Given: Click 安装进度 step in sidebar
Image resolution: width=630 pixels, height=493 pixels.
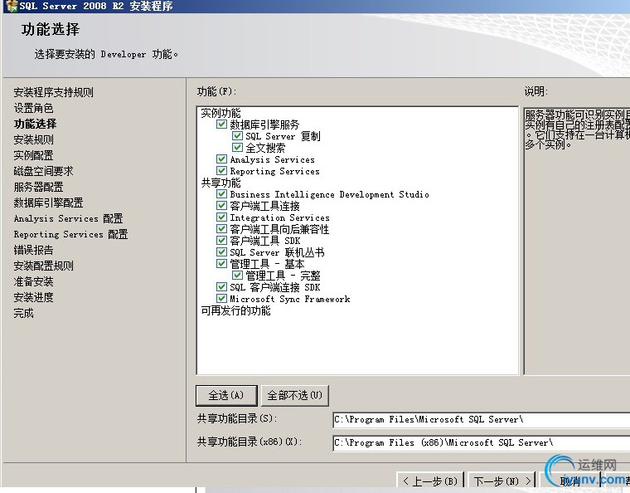Looking at the screenshot, I should click(33, 297).
